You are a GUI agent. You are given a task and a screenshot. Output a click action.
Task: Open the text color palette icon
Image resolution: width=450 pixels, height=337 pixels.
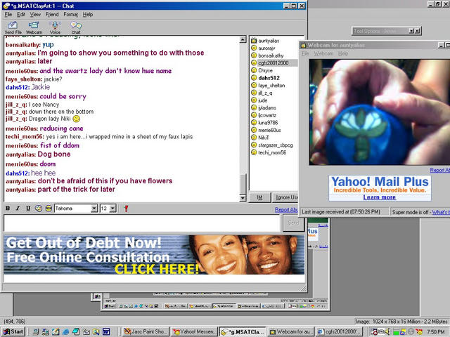click(39, 209)
